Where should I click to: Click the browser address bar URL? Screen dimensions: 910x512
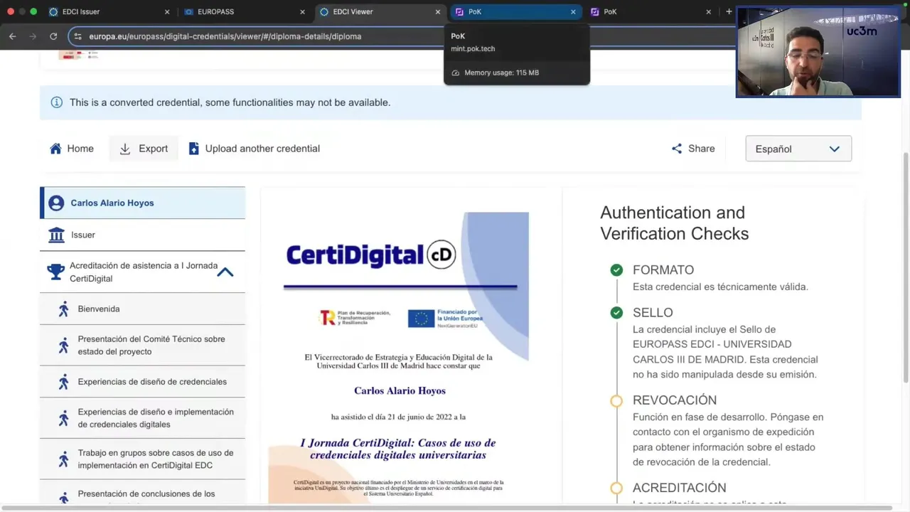[225, 36]
